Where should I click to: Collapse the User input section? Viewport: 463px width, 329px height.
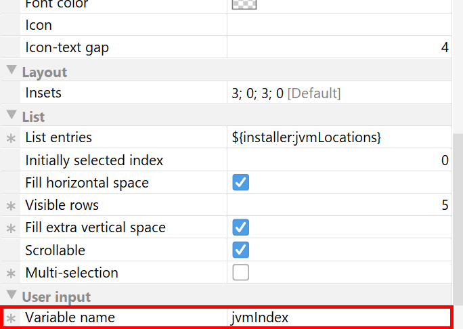coord(12,294)
